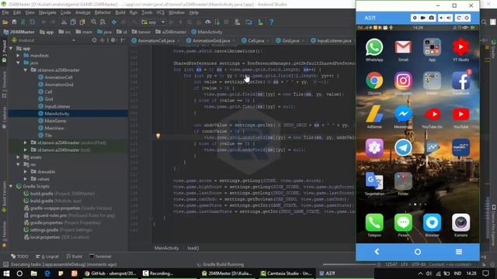Open the Navigate menu
The height and width of the screenshot is (279, 497).
(x=47, y=12)
